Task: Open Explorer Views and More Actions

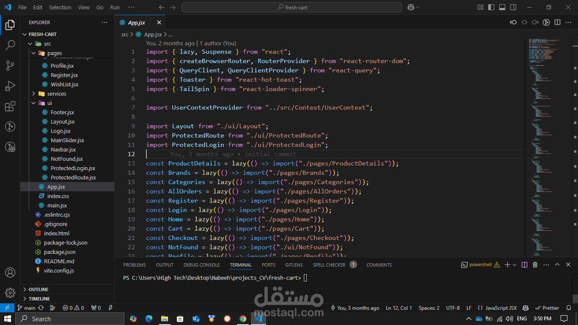Action: [105, 22]
